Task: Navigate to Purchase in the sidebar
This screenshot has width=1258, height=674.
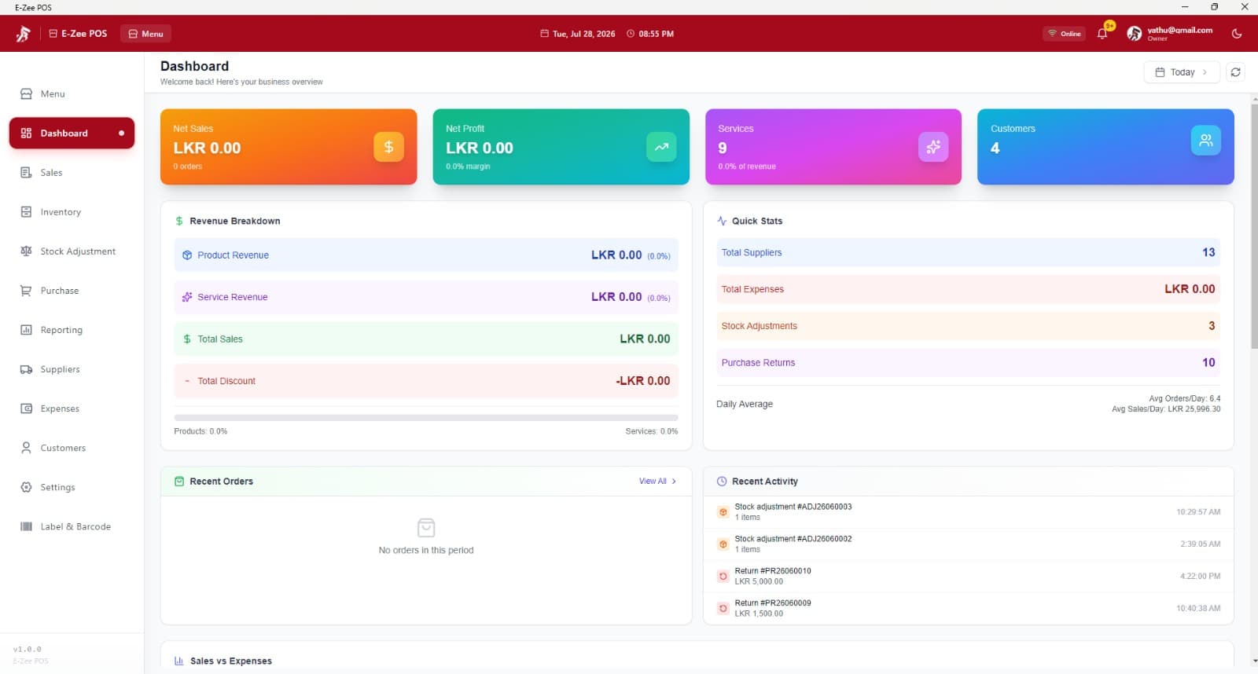Action: (72, 291)
